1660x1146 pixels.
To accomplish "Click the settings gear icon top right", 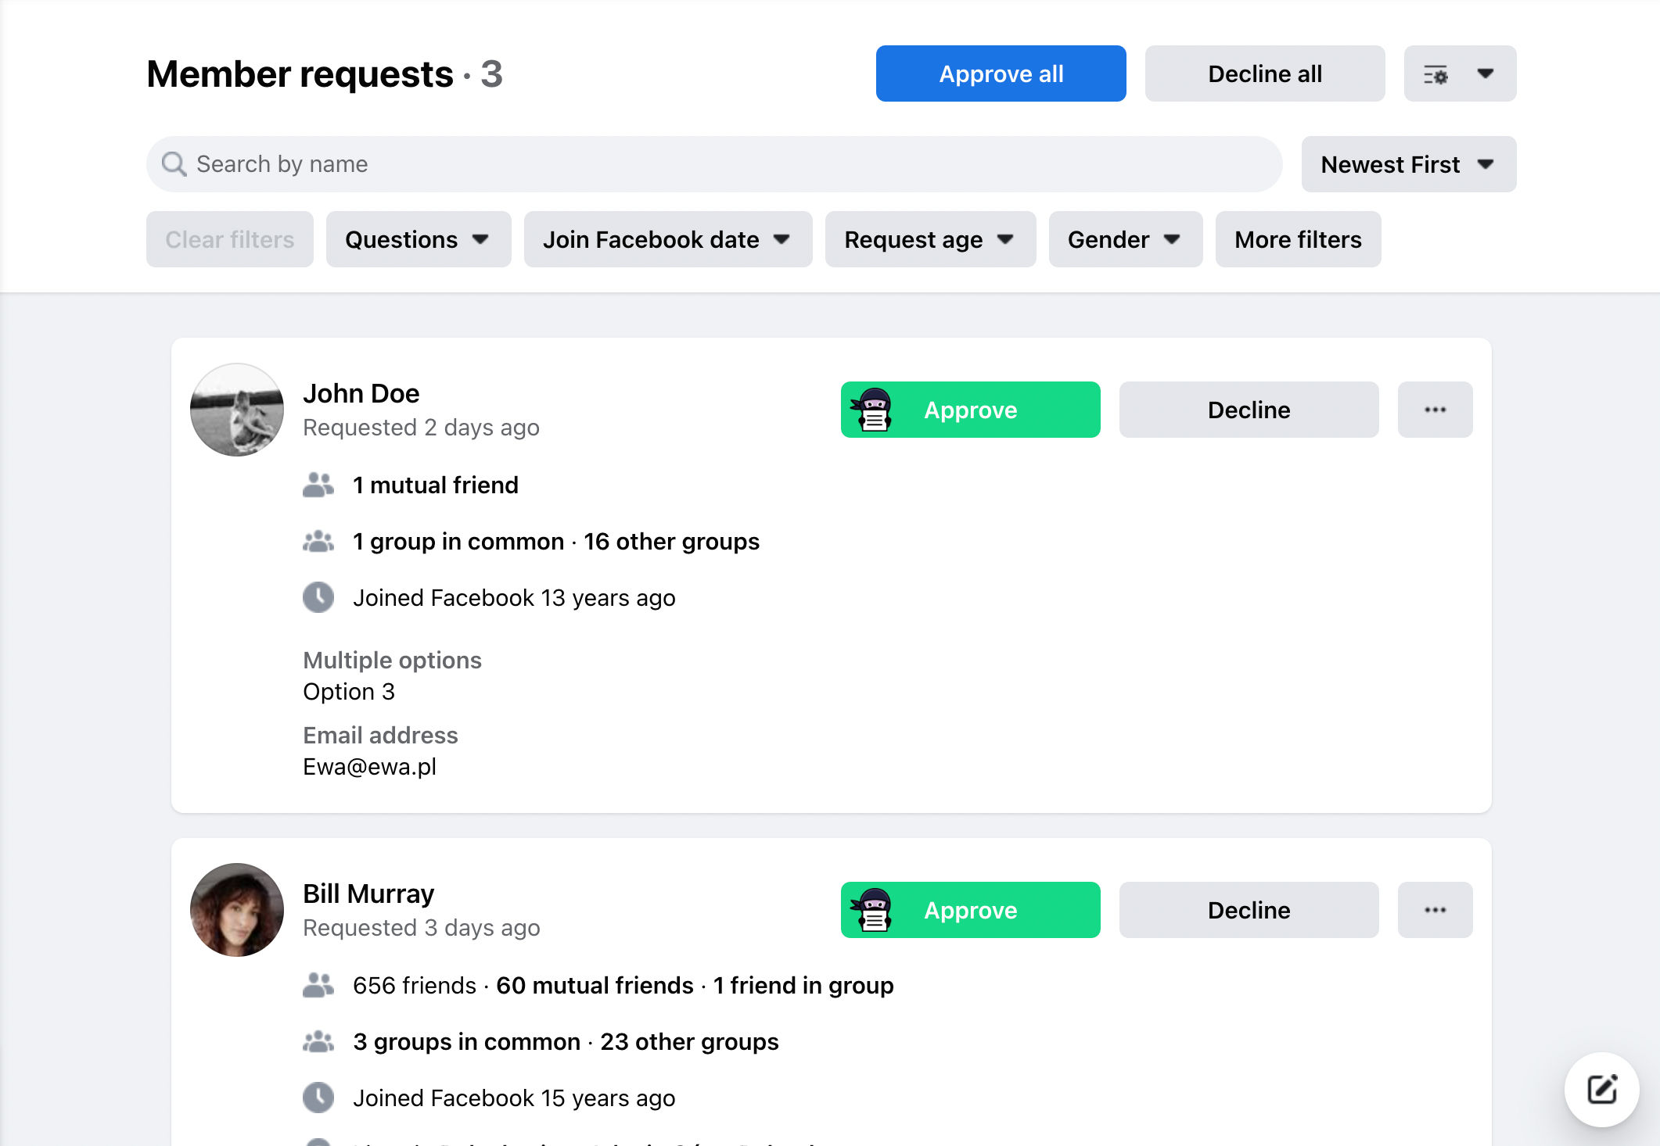I will [1435, 73].
